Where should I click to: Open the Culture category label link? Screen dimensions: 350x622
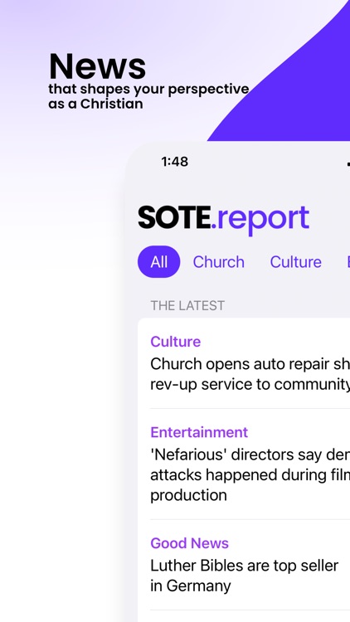175,342
